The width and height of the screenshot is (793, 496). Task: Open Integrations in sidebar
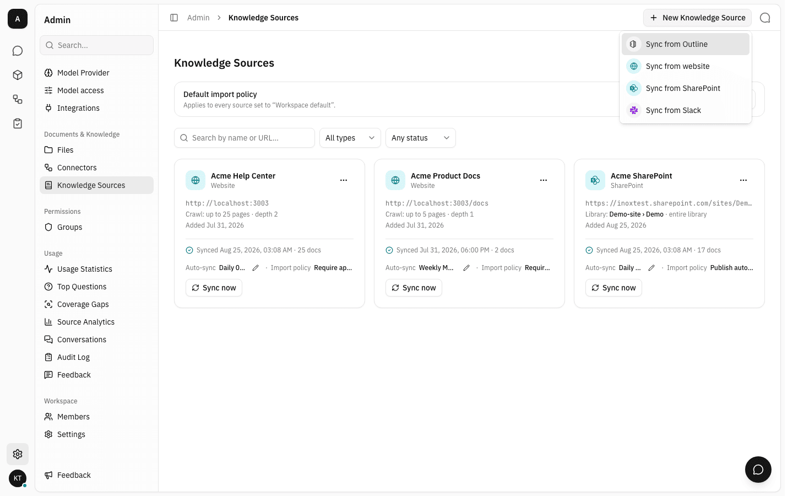96,108
